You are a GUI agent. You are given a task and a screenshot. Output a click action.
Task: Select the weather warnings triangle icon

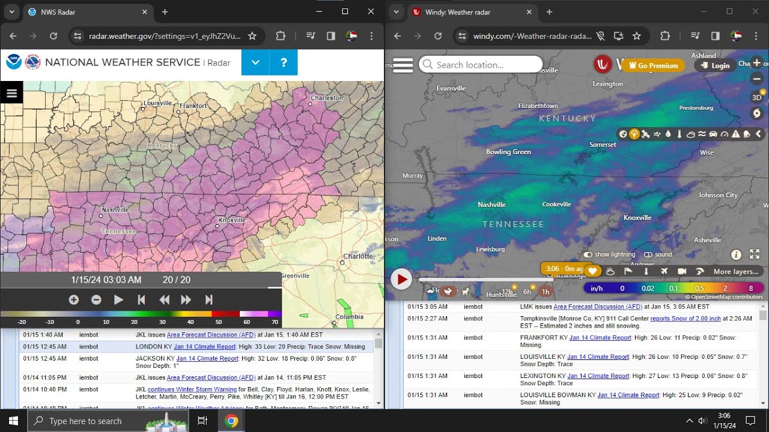pos(736,134)
